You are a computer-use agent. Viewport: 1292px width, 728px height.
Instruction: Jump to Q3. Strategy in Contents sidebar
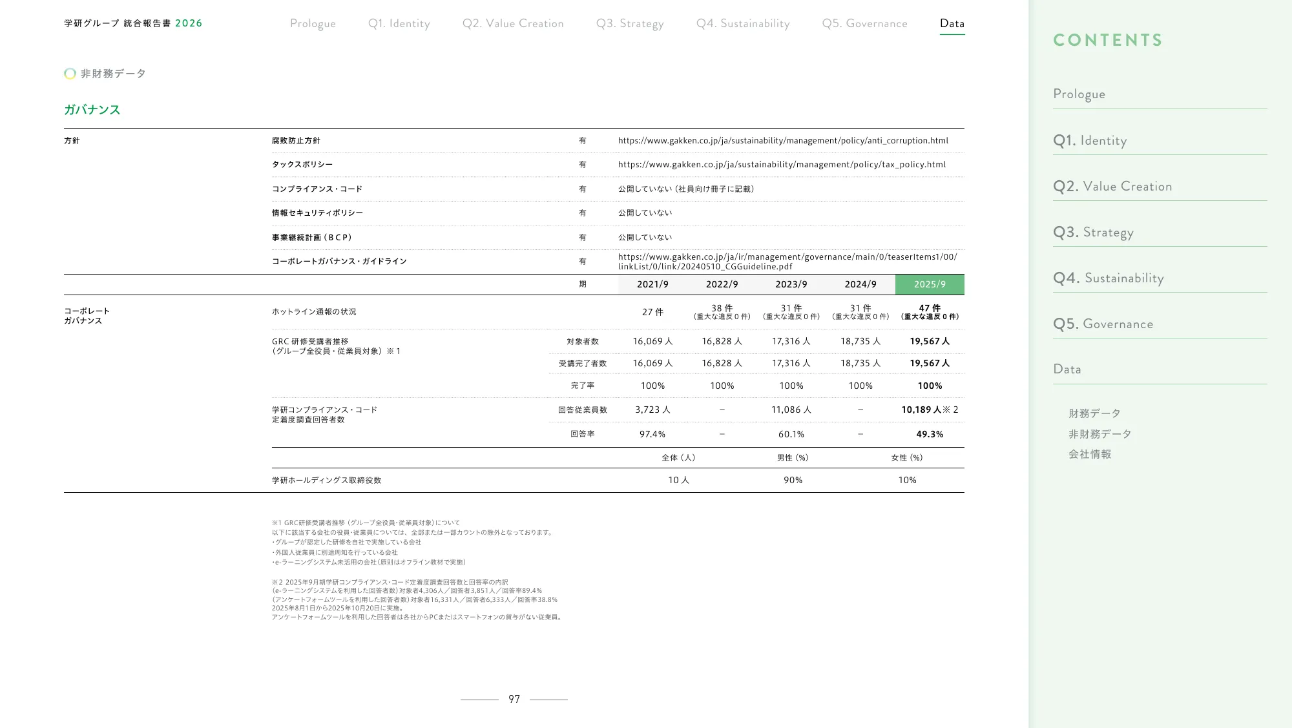[1093, 233]
